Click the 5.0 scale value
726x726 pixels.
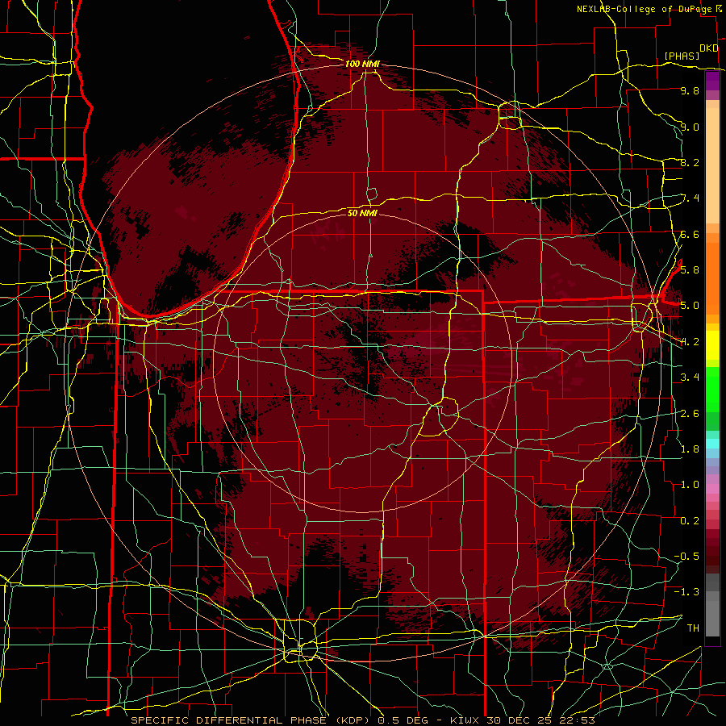(690, 306)
